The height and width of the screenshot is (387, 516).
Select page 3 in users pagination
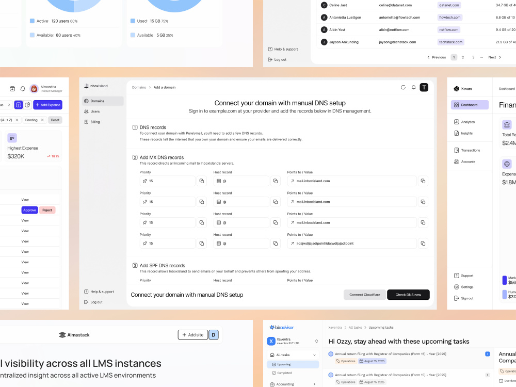pos(473,57)
